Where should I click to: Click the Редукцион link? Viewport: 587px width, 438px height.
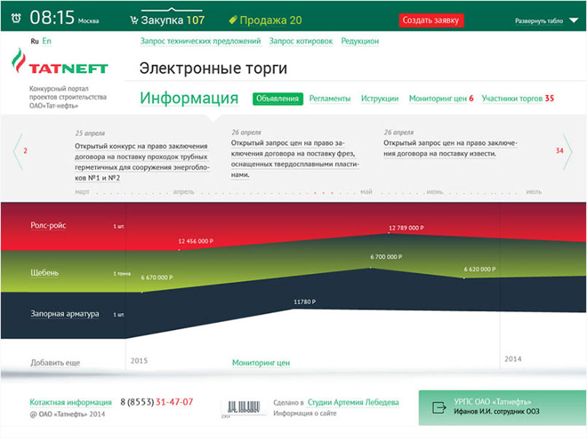(359, 42)
